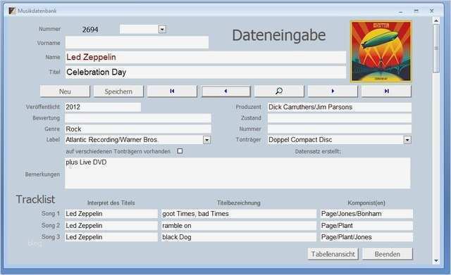Toggle 'auf verschiedenen Tonträgern vorhanden' checkbox
451x275 pixels.
tap(180, 151)
